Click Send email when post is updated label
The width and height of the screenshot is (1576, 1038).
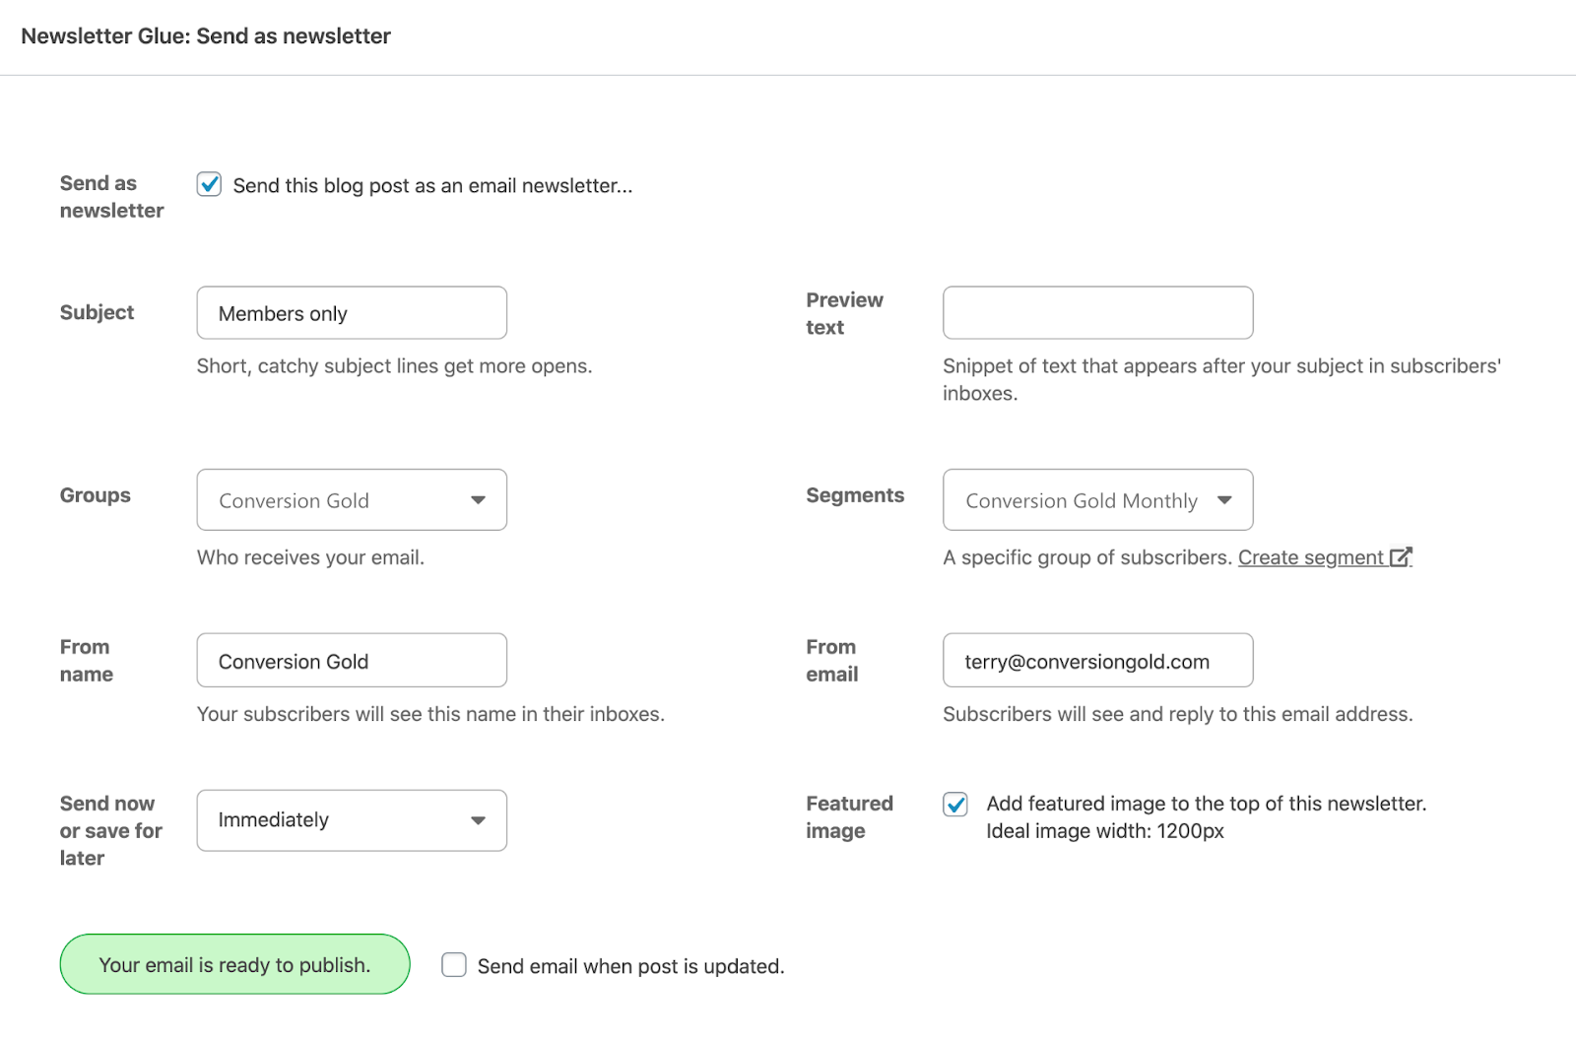(630, 967)
